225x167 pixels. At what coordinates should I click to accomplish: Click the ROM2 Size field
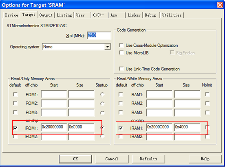(x=81, y=103)
